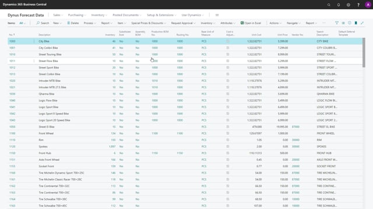Open the Actions menu
The image size is (373, 209).
pos(275,23)
